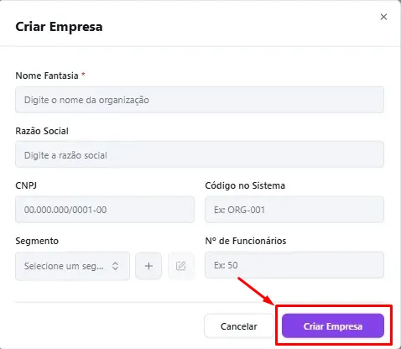Select the CNPJ label

click(26, 185)
